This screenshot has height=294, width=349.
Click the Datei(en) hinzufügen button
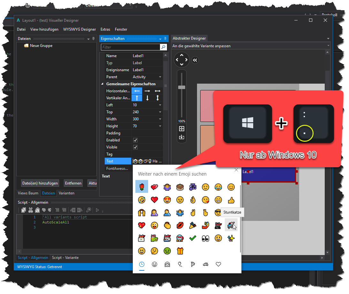pos(40,183)
